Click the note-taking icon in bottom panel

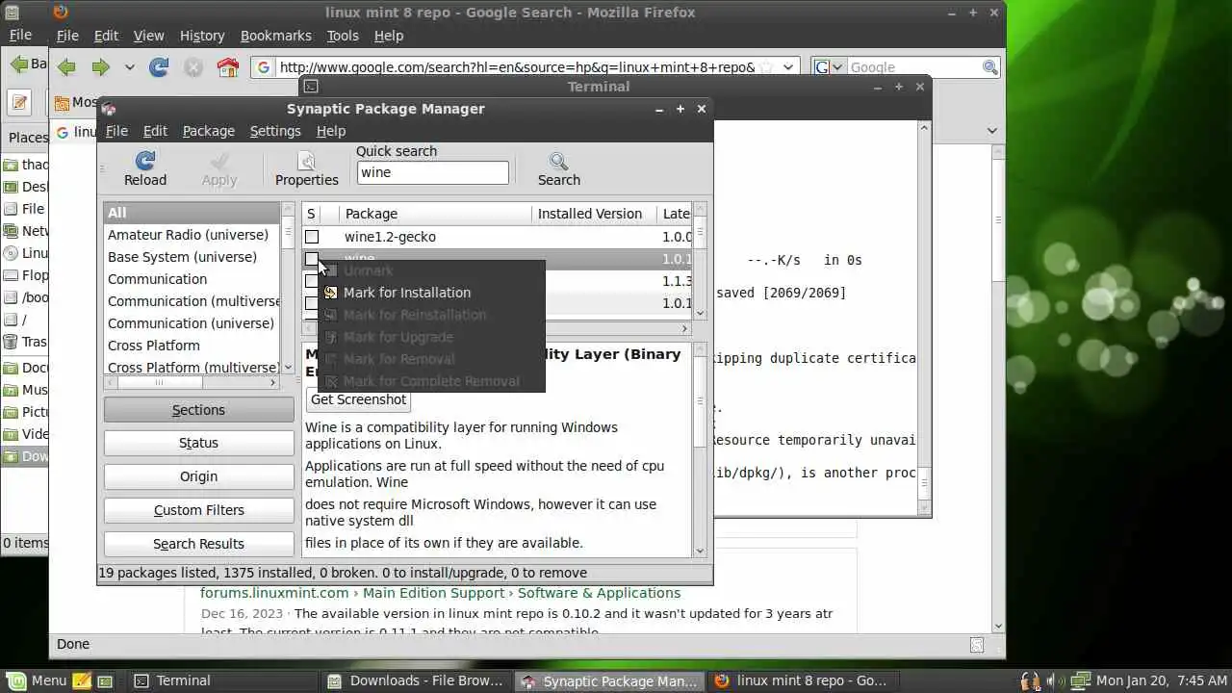(82, 680)
